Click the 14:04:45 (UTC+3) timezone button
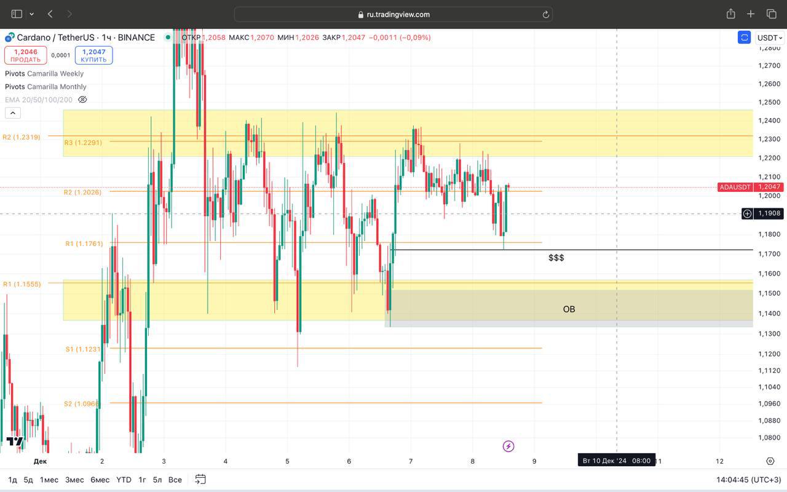The height and width of the screenshot is (492, 787). (748, 480)
